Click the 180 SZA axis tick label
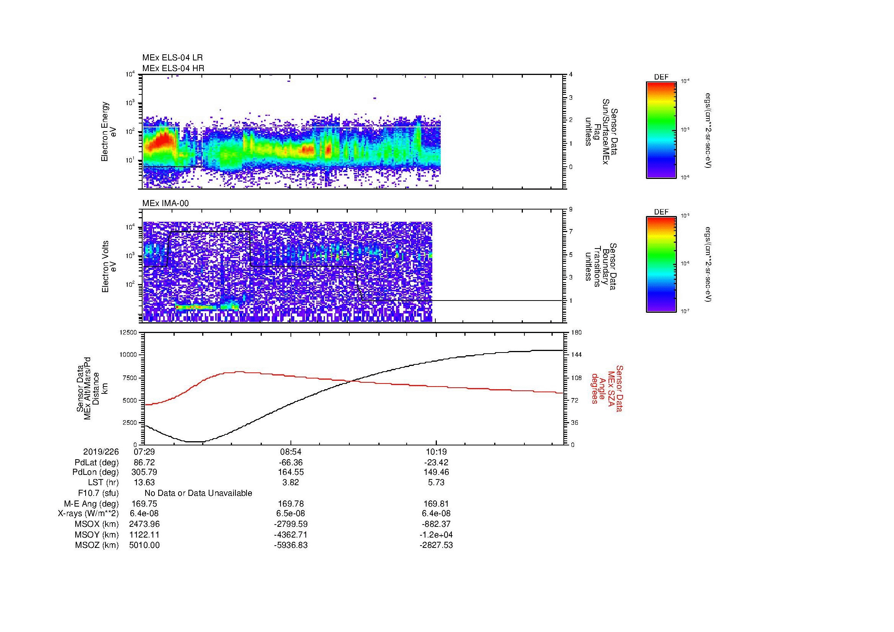Image resolution: width=894 pixels, height=632 pixels. 576,333
